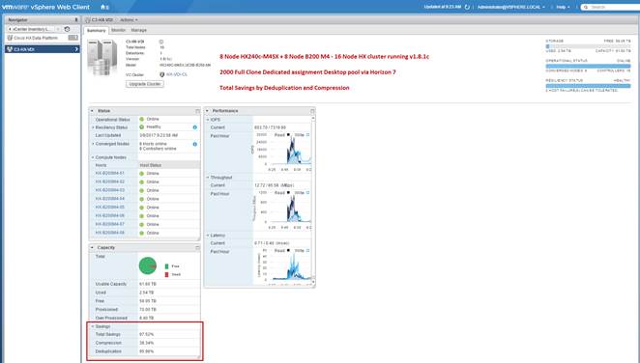
Task: Click the Resiliency Status healthy icon
Action: pos(142,127)
